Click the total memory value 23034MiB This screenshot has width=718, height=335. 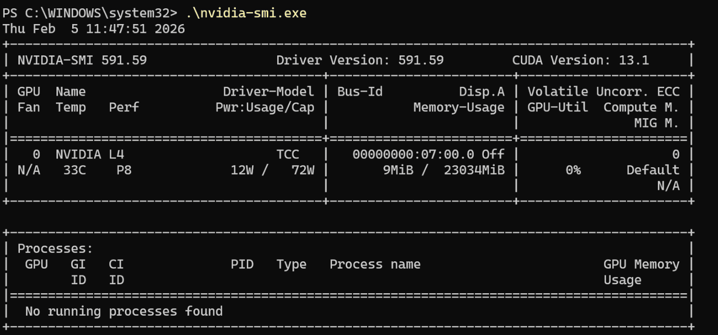tap(474, 170)
